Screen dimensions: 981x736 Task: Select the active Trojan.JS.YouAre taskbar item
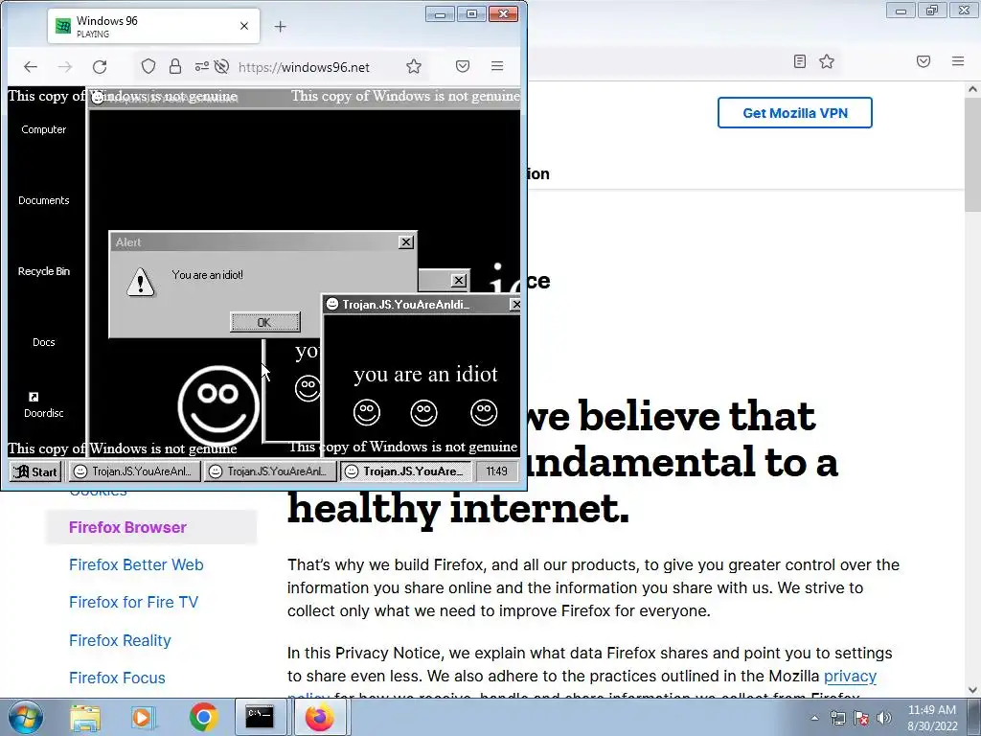(405, 471)
